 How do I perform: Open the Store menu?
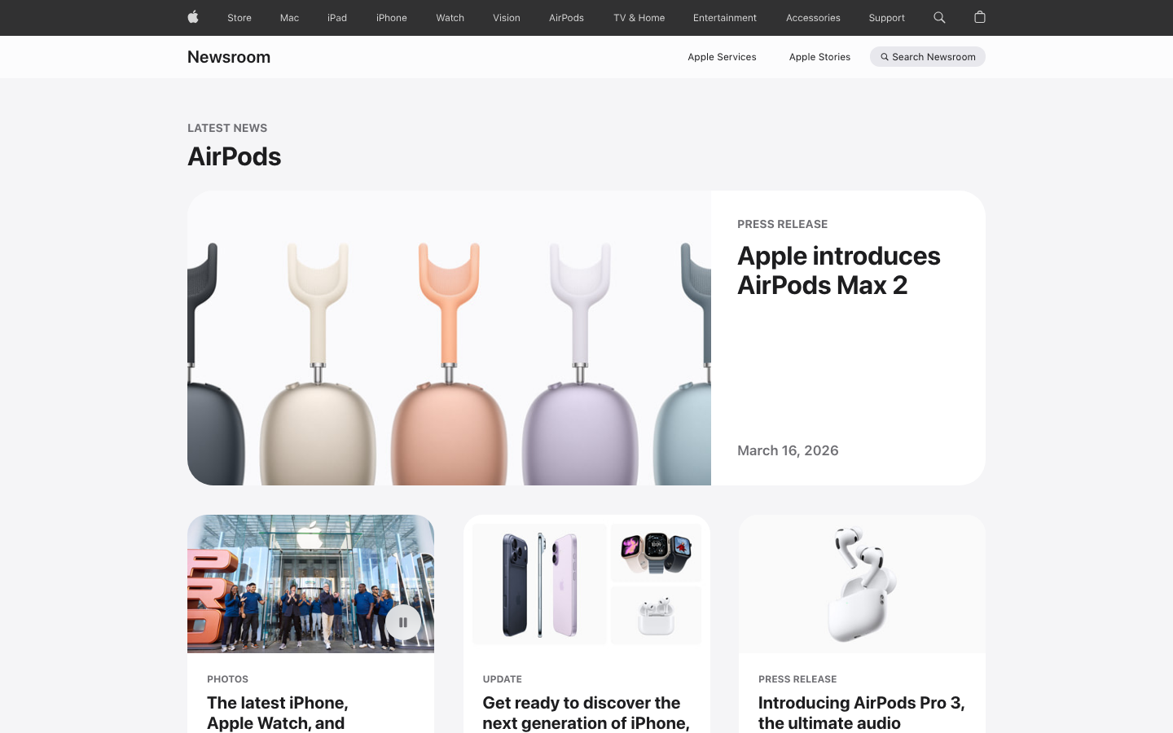pyautogui.click(x=239, y=18)
